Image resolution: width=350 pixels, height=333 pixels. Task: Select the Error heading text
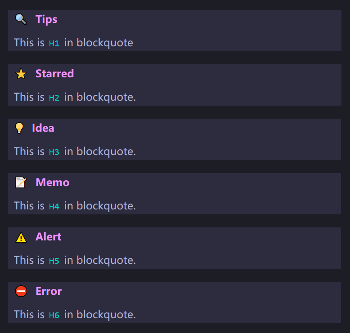pos(49,291)
